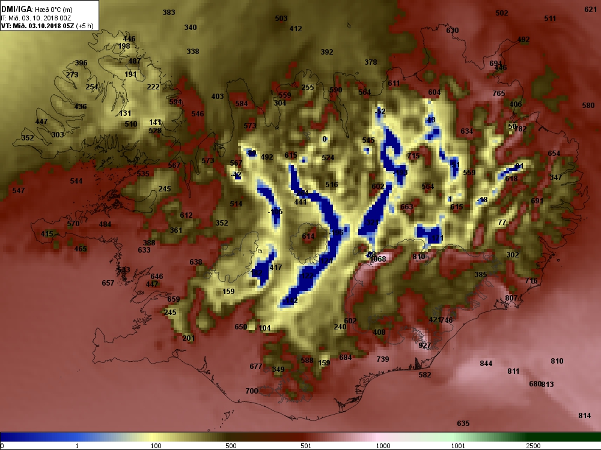Select the 'IT: Mið. 03.10.2018 00Z' line
601x450 pixels.
36,18
